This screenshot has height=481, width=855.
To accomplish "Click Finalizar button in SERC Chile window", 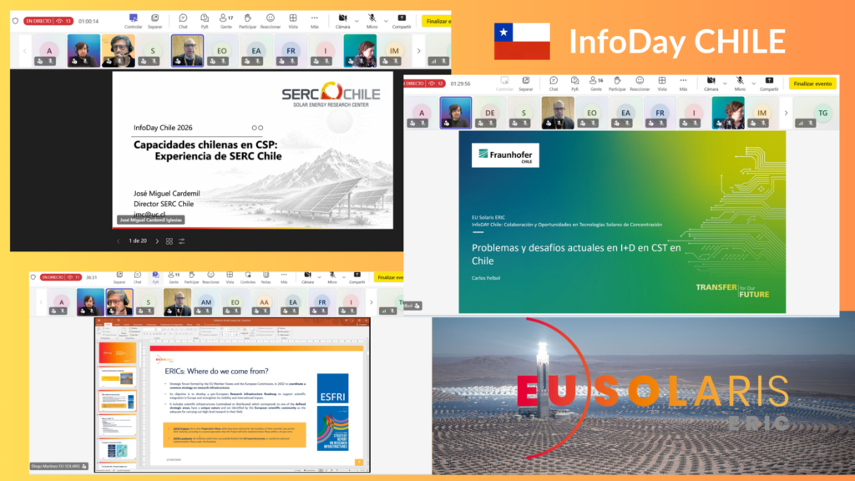I will click(x=437, y=21).
